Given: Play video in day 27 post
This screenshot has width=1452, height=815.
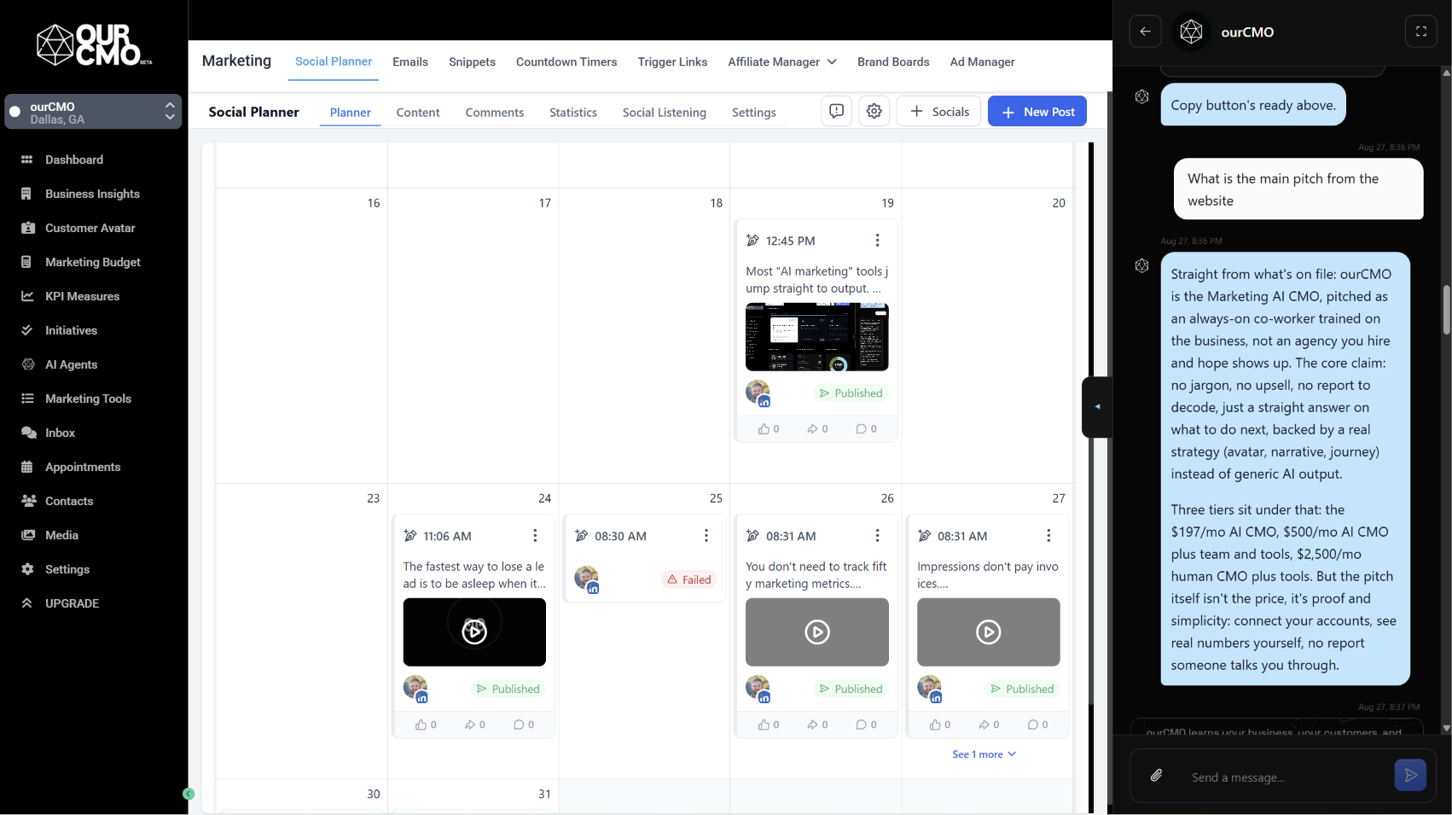Looking at the screenshot, I should coord(989,632).
